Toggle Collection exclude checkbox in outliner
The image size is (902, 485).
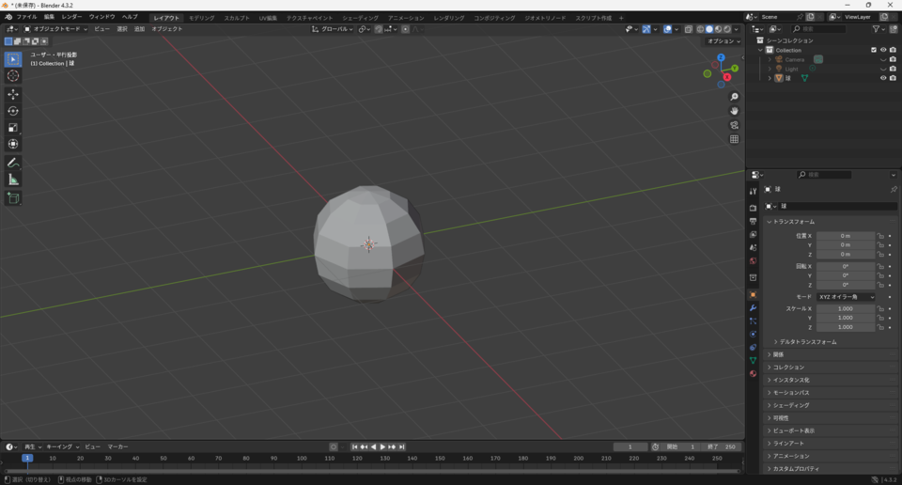tap(874, 50)
